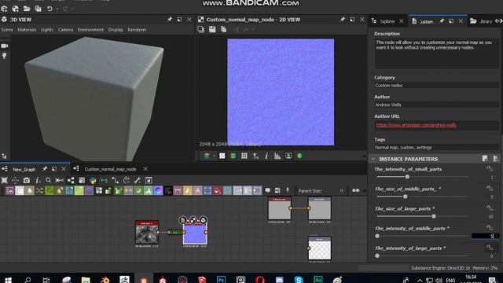Open the Display menu
This screenshot has width=503, height=283.
(x=116, y=30)
